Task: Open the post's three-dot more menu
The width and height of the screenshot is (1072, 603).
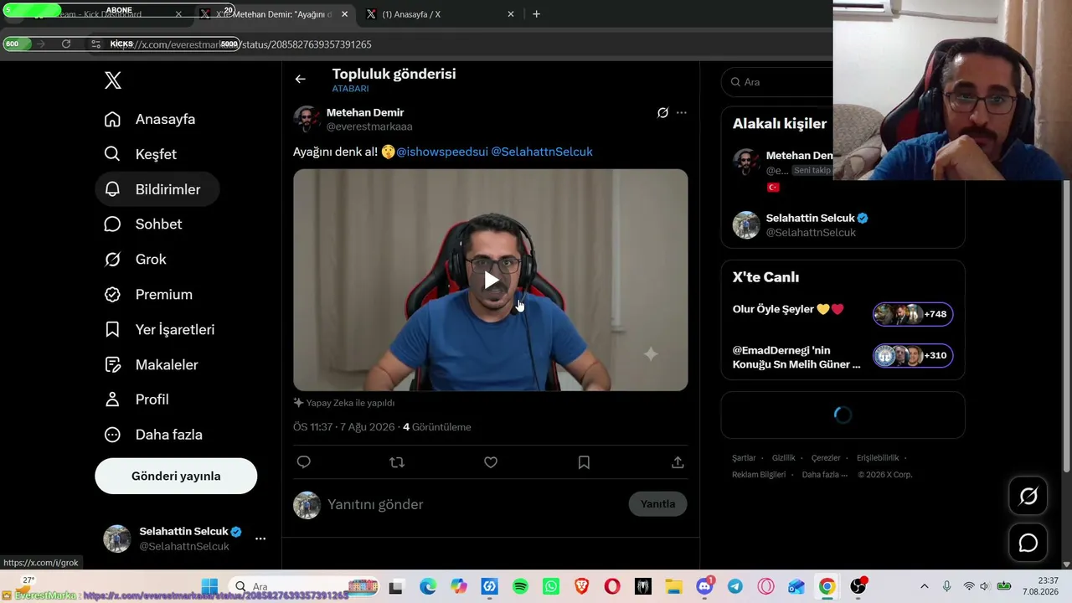Action: [x=682, y=112]
